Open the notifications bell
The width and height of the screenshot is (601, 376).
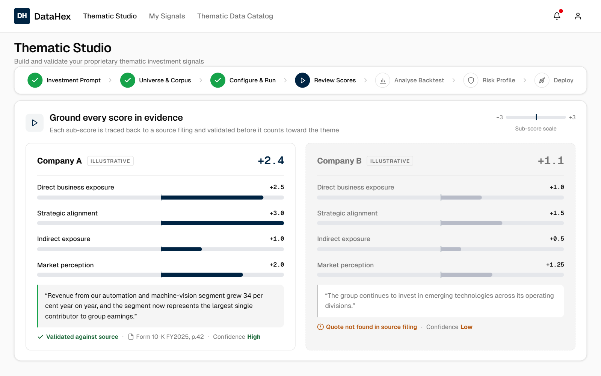coord(557,16)
